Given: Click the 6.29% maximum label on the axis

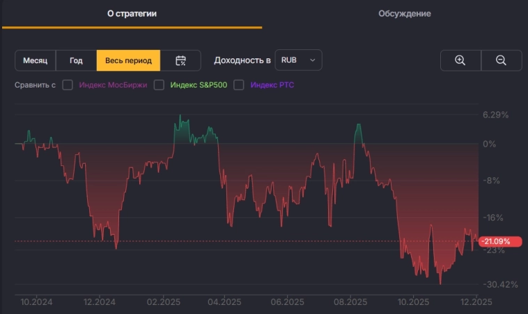Looking at the screenshot, I should pos(495,115).
